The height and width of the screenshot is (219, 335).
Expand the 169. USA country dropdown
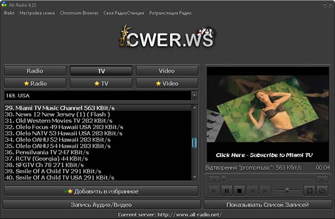(194, 95)
